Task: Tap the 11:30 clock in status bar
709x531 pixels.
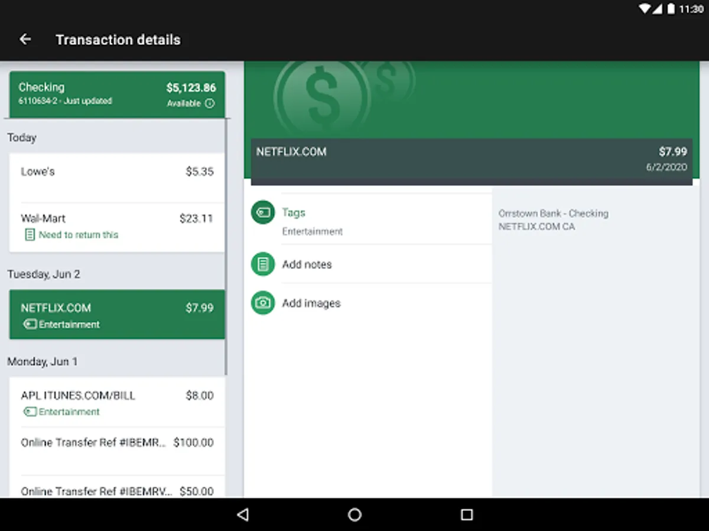Action: [x=691, y=9]
